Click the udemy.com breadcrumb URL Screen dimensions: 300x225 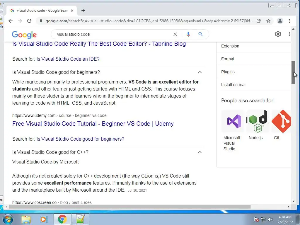[x=59, y=115]
